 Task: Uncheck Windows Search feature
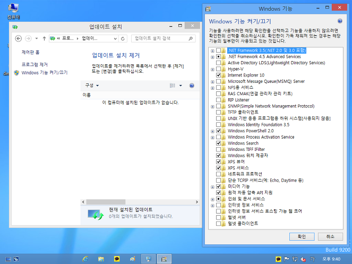coord(218,143)
